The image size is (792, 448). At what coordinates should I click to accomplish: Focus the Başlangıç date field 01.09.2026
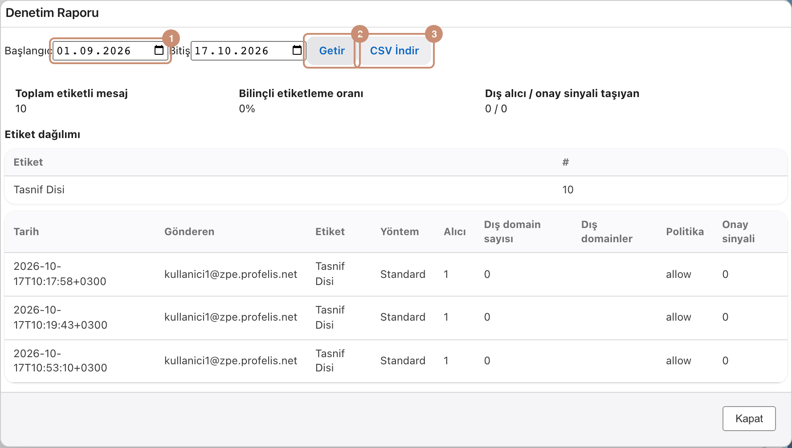[110, 51]
